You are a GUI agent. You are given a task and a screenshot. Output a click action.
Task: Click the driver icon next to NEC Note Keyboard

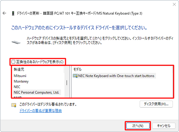(75, 76)
